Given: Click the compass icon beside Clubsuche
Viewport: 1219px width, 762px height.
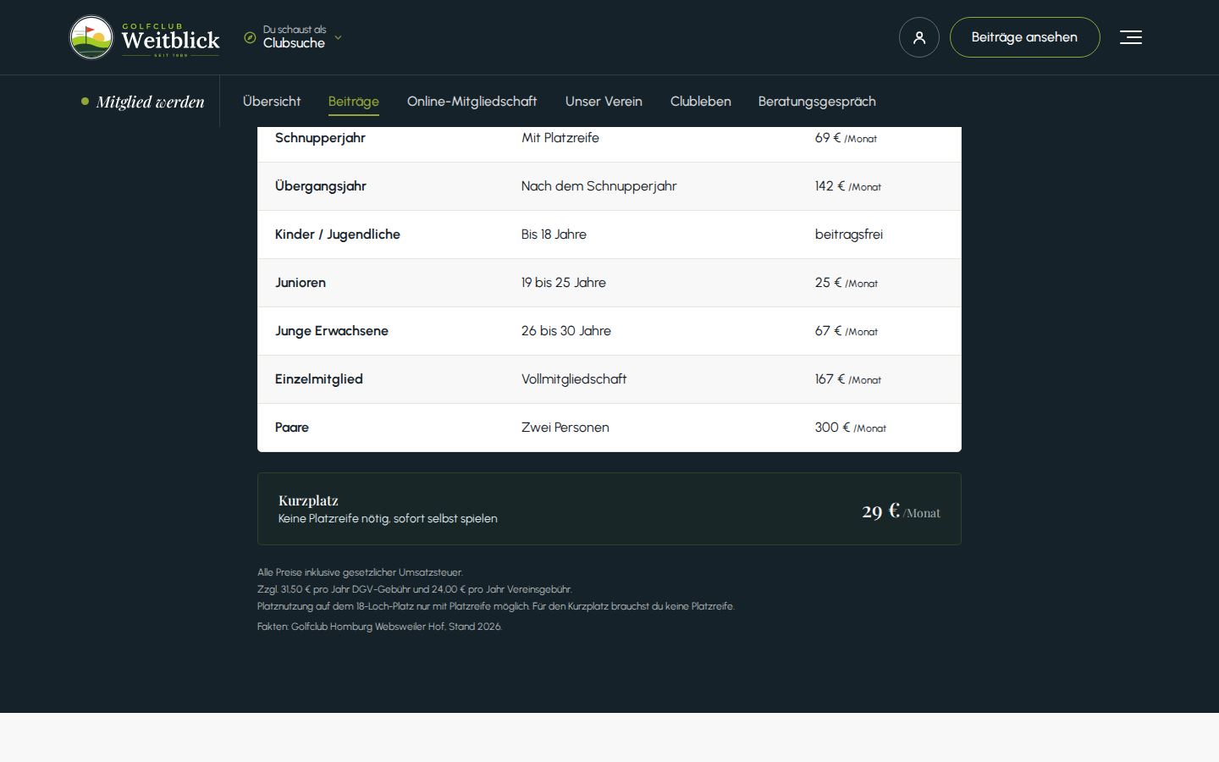Looking at the screenshot, I should tap(250, 37).
